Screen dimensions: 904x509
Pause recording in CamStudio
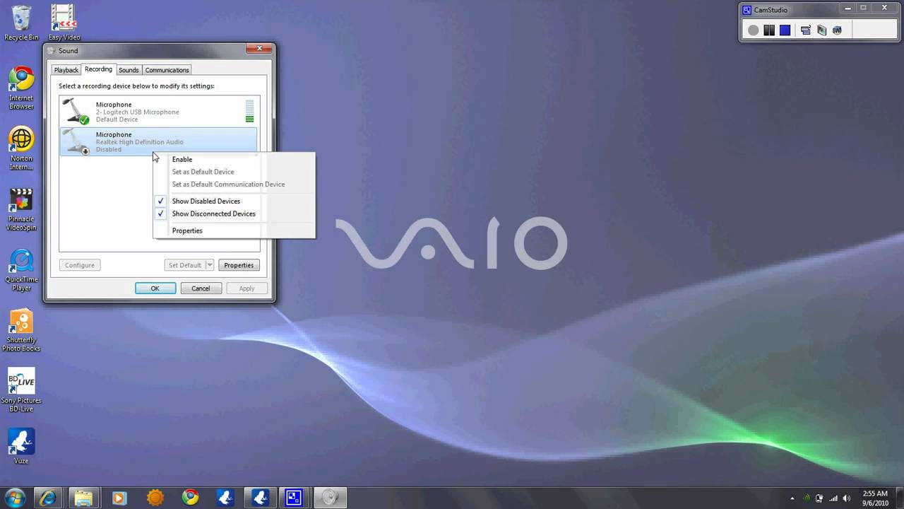pos(769,30)
